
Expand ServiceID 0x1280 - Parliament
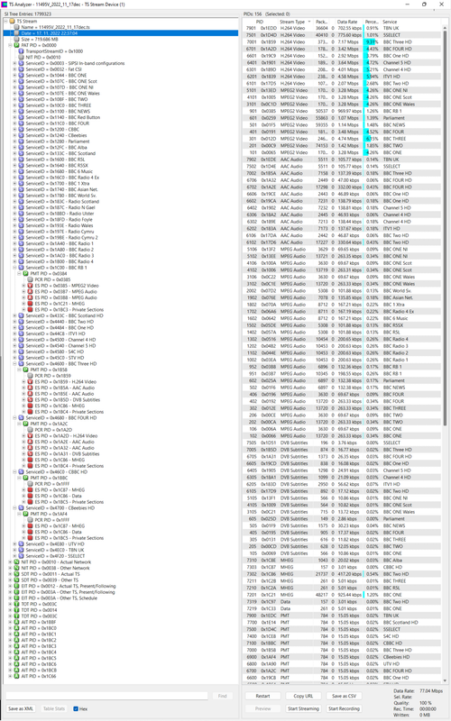tap(14, 141)
